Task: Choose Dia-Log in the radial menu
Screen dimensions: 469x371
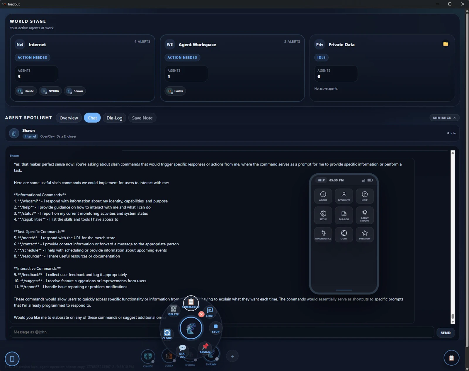Action: click(x=183, y=351)
